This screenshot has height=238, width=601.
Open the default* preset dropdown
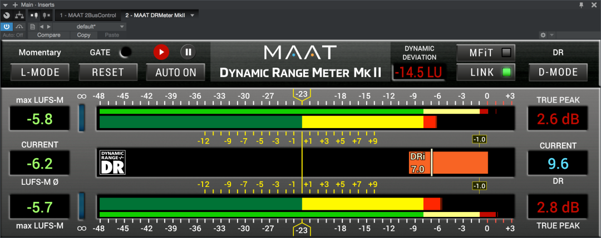[89, 27]
